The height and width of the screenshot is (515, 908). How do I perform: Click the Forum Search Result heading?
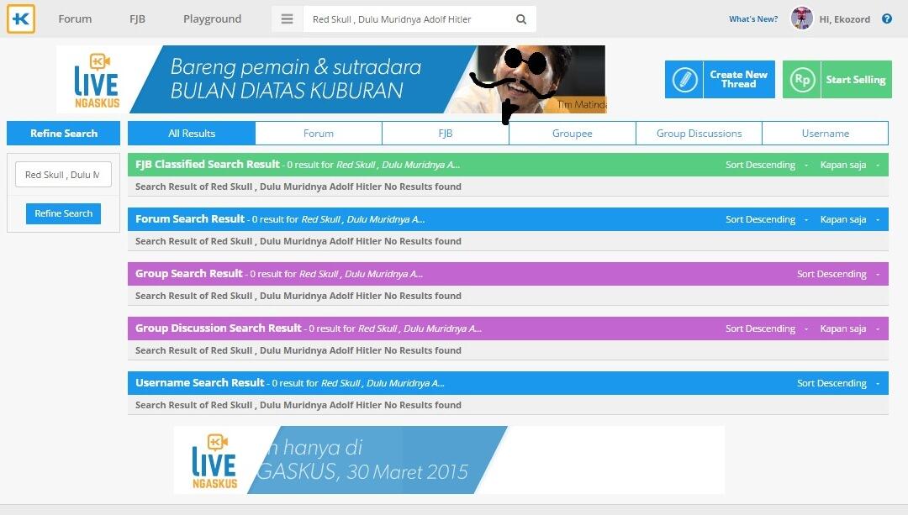coord(190,218)
